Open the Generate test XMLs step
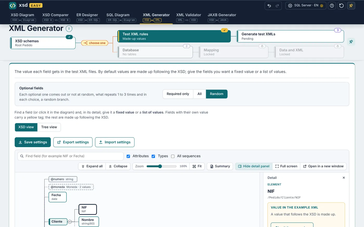Image resolution: width=364 pixels, height=227 pixels. tap(290, 36)
